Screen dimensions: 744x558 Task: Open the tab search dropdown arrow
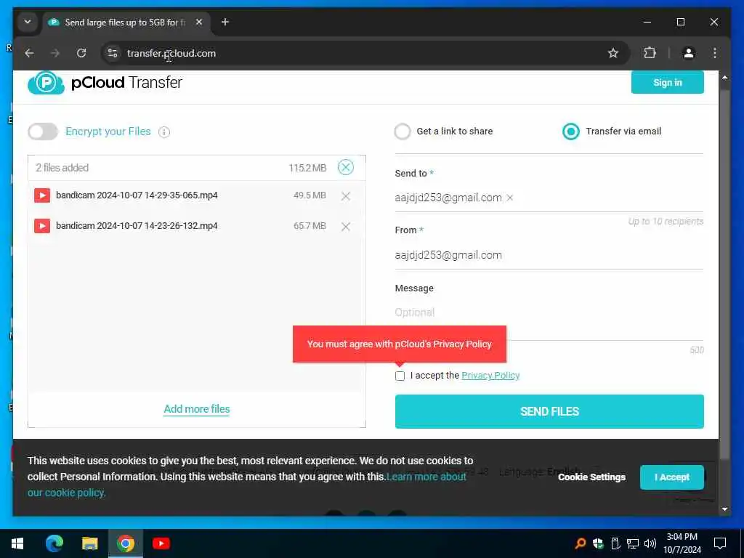tap(28, 22)
